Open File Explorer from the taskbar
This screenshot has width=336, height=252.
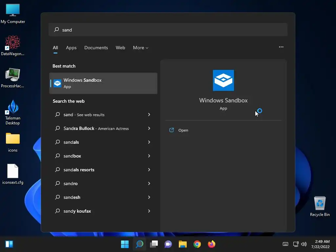pos(182,244)
